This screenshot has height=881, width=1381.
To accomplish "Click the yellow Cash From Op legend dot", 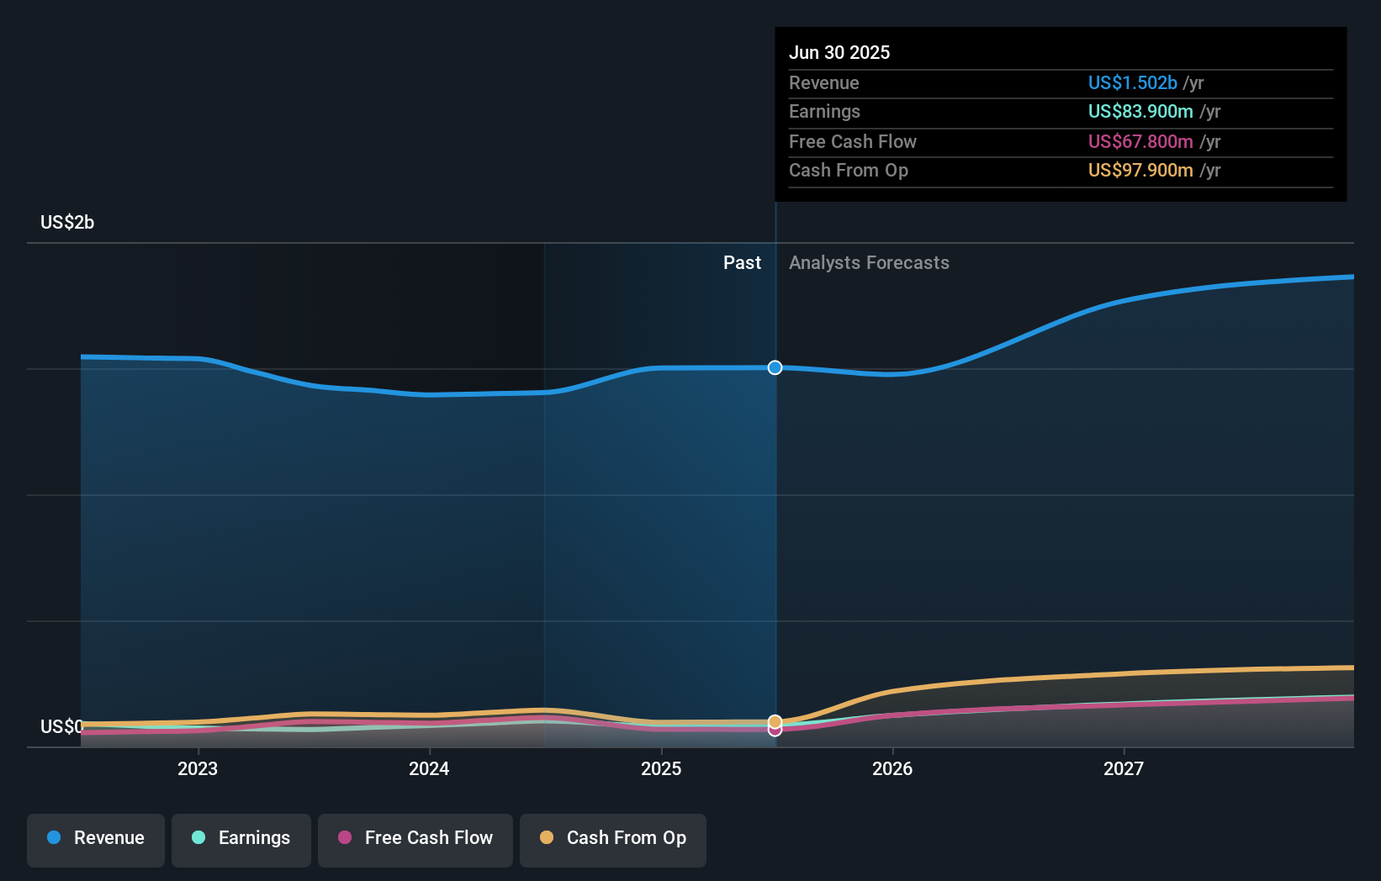I will (x=547, y=838).
